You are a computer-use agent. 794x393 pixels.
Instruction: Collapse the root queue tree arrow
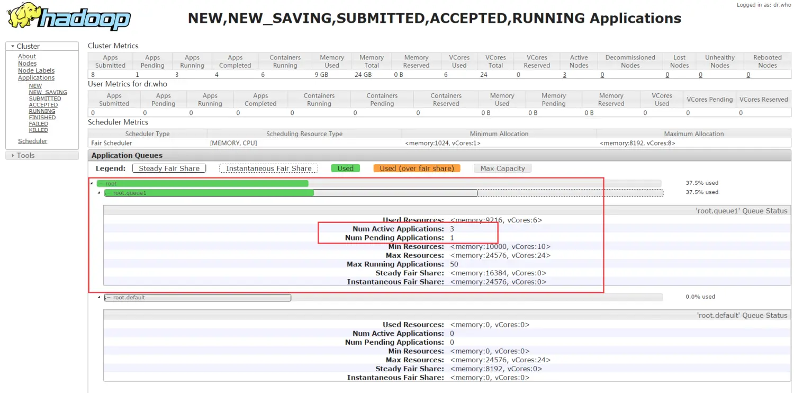tap(91, 184)
